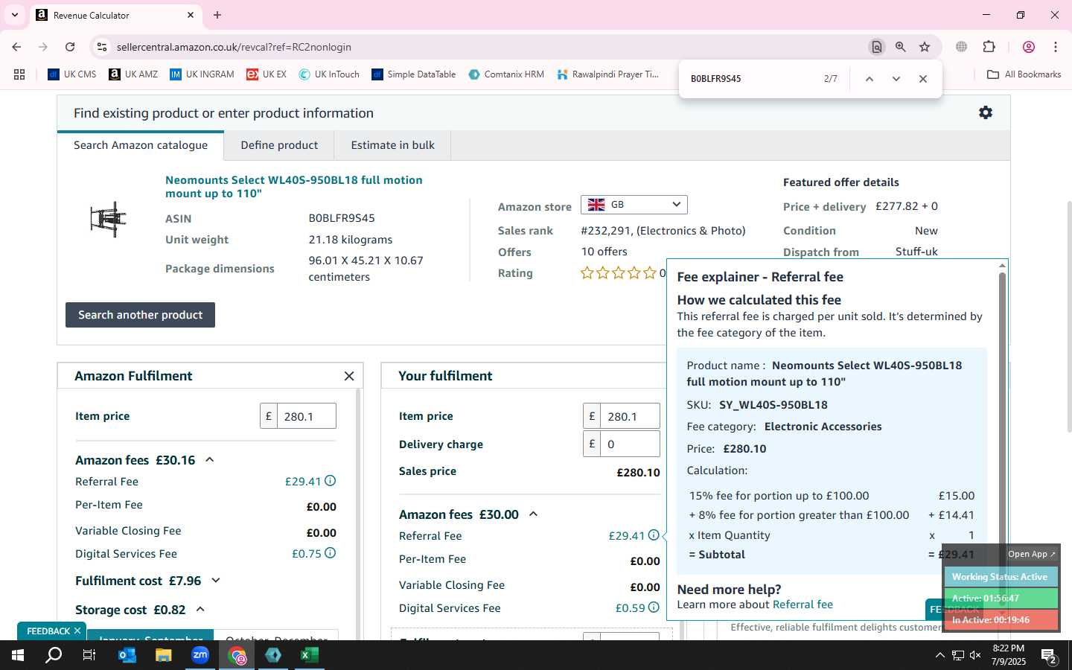Collapse Storage cost £0.82 section
Screen dimensions: 1072x670
coord(200,610)
